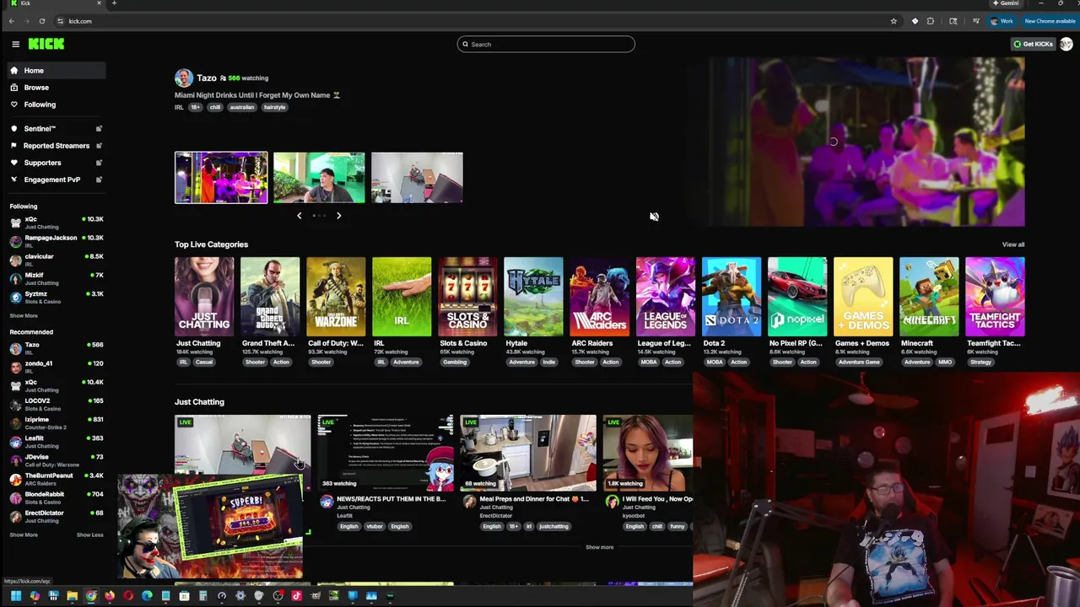
Task: Bookmark page with the star icon
Action: click(894, 21)
